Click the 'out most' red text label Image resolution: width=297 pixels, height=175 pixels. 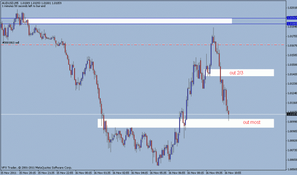(252, 122)
